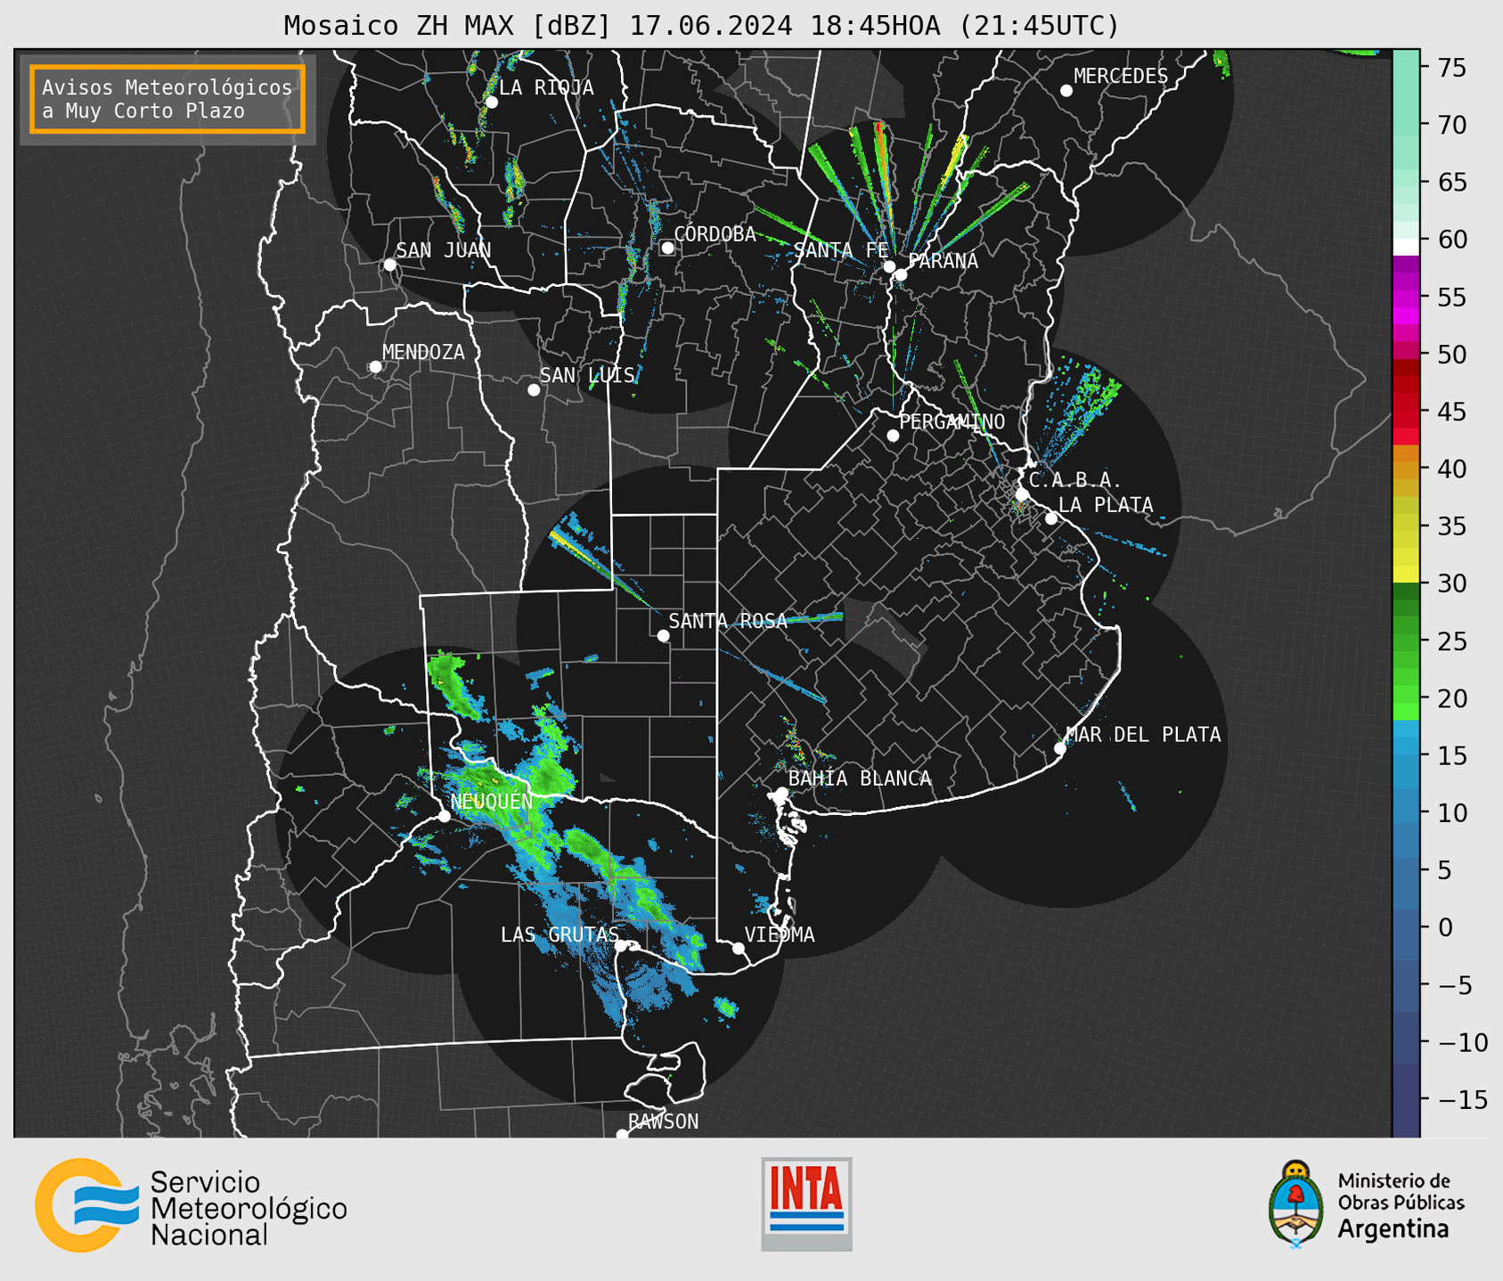Screen dimensions: 1503x1281
Task: Click the blue 10 dBZ colorbar segment
Action: pyautogui.click(x=1406, y=813)
